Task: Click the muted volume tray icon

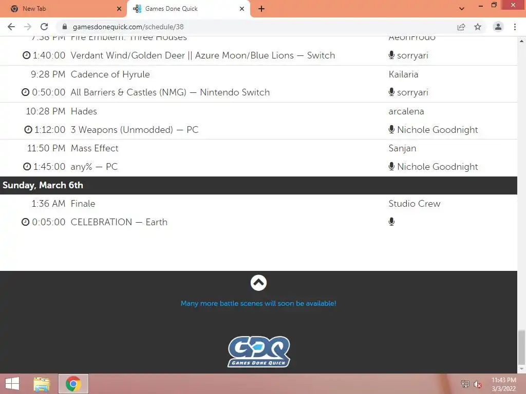Action: click(x=477, y=384)
